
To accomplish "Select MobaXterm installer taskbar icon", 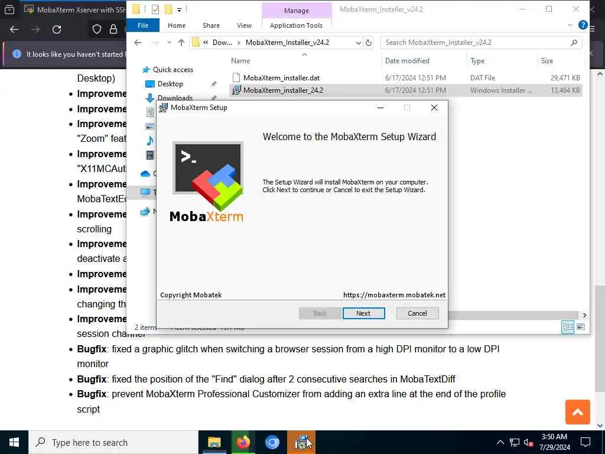I will coord(301,442).
